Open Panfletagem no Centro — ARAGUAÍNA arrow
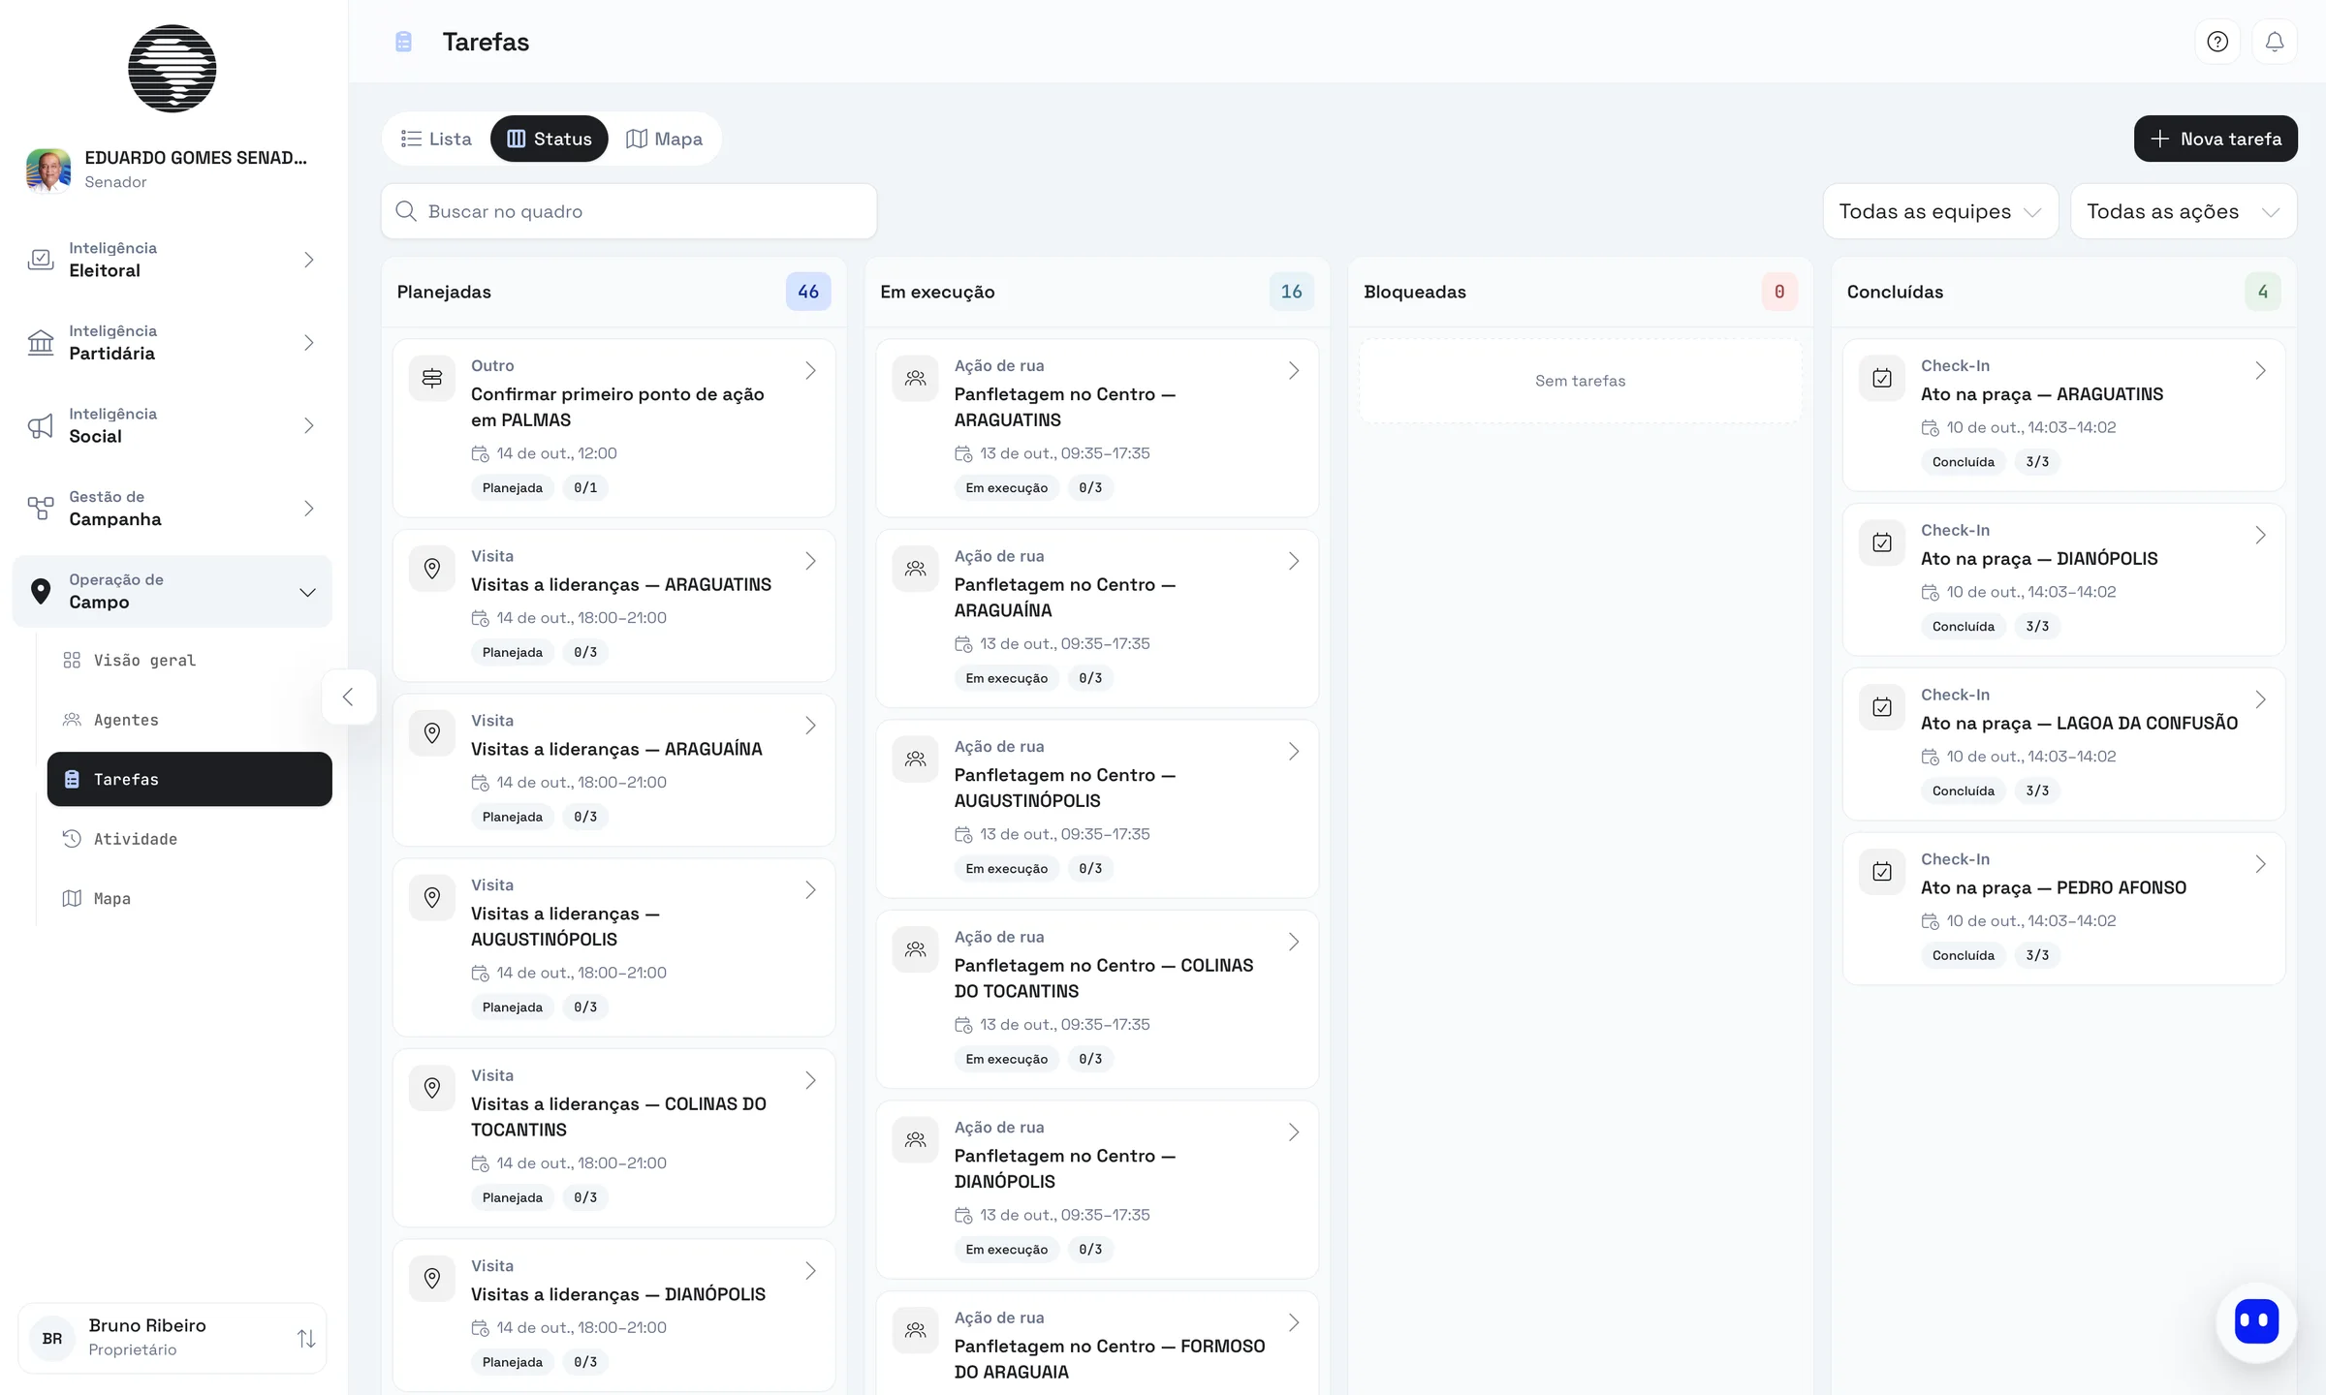This screenshot has width=2326, height=1395. point(1293,561)
